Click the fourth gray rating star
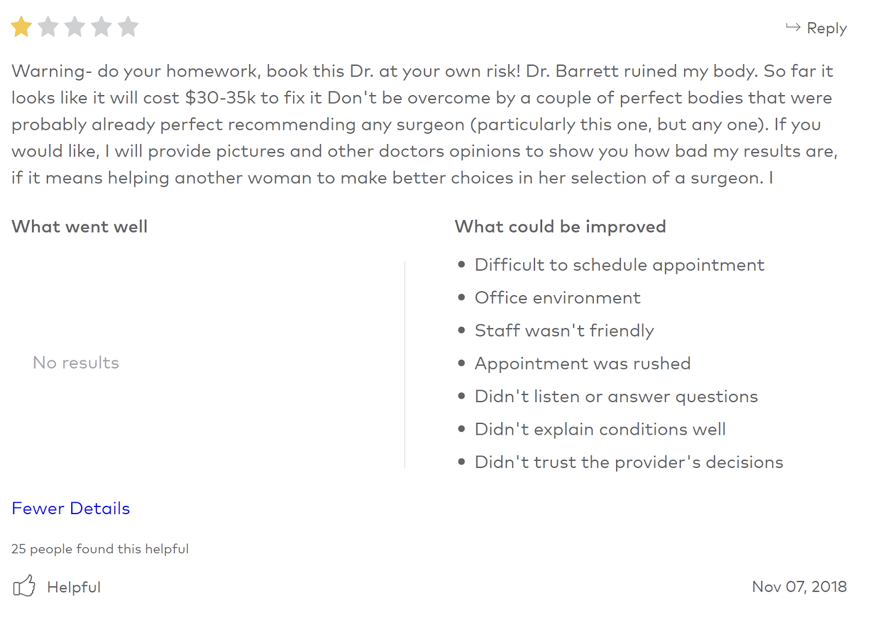This screenshot has width=870, height=632. point(101,27)
